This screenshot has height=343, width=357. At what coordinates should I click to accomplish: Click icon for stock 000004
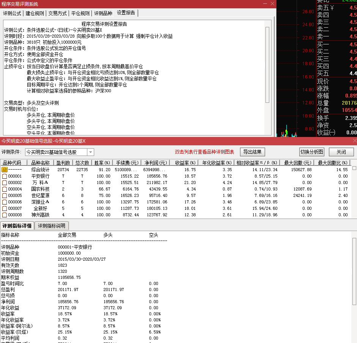point(5,189)
